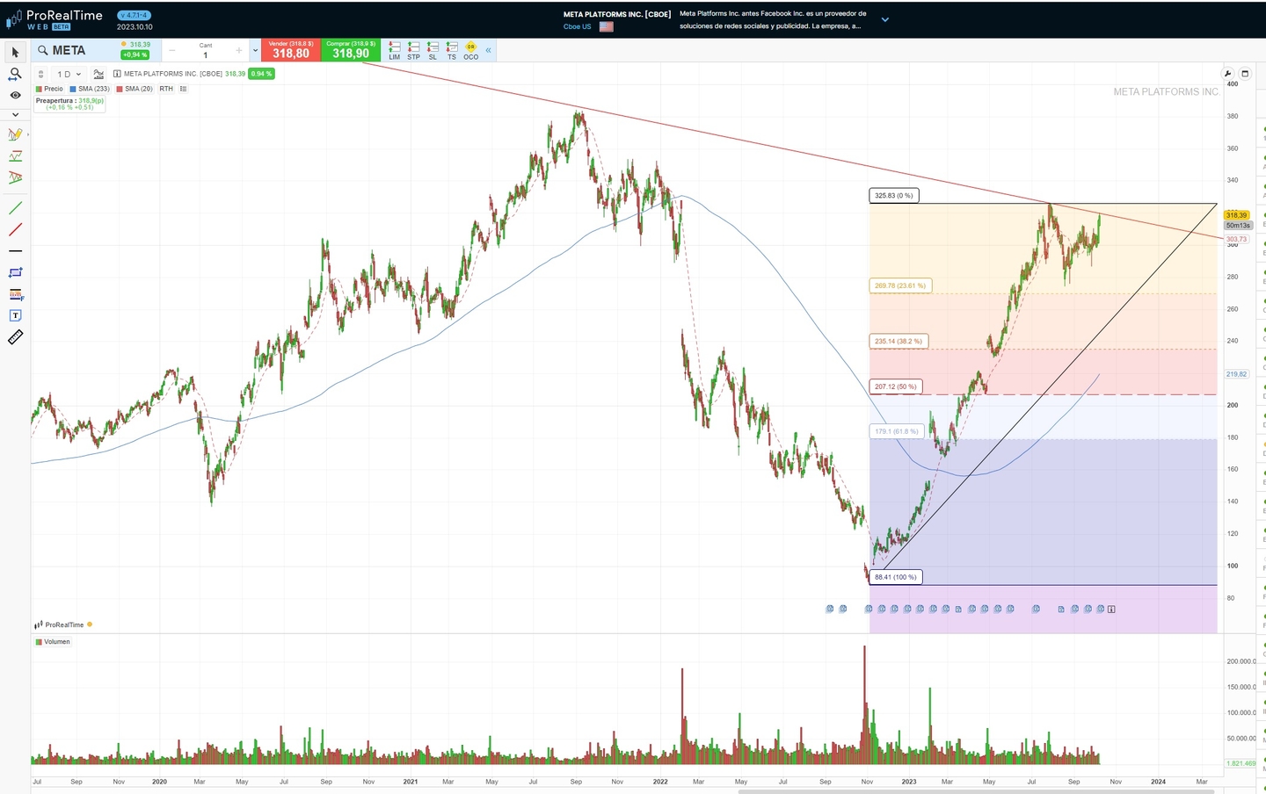Select the ruler measurement tool
Image resolution: width=1266 pixels, height=794 pixels.
click(x=15, y=337)
